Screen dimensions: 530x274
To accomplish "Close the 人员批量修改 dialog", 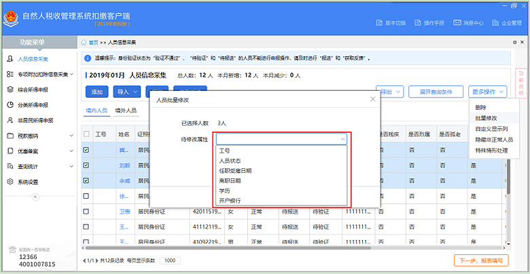I will click(x=372, y=100).
